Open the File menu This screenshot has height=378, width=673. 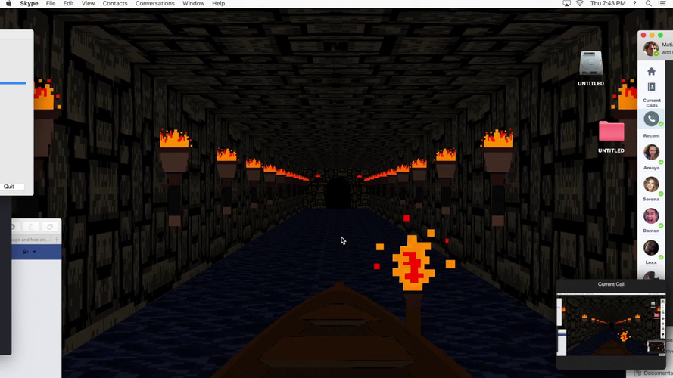(51, 4)
